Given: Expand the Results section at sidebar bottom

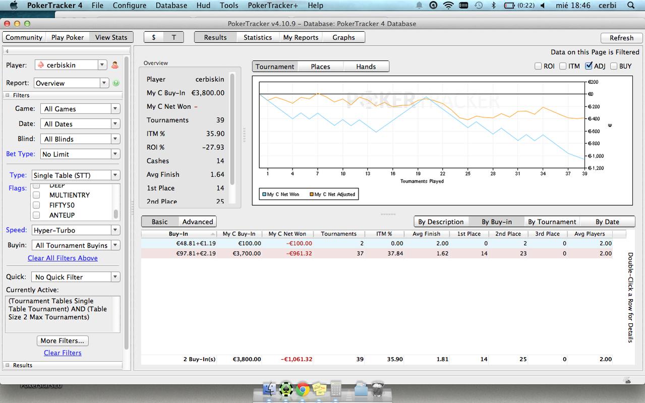Looking at the screenshot, I should click(8, 365).
